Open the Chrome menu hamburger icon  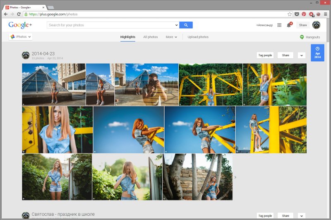pyautogui.click(x=326, y=14)
